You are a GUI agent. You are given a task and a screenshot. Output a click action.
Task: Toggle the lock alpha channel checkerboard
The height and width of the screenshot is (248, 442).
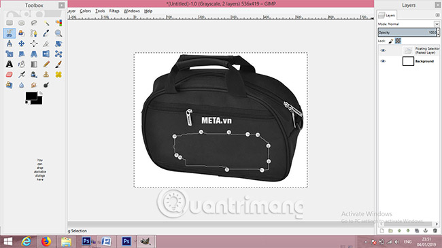click(398, 41)
